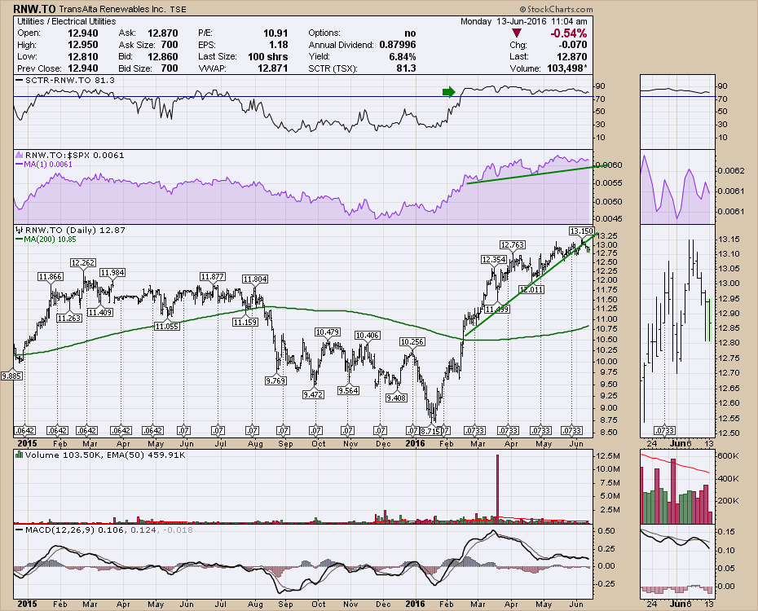Image resolution: width=758 pixels, height=611 pixels.
Task: Click the red down-triangle change indicator
Action: [517, 33]
